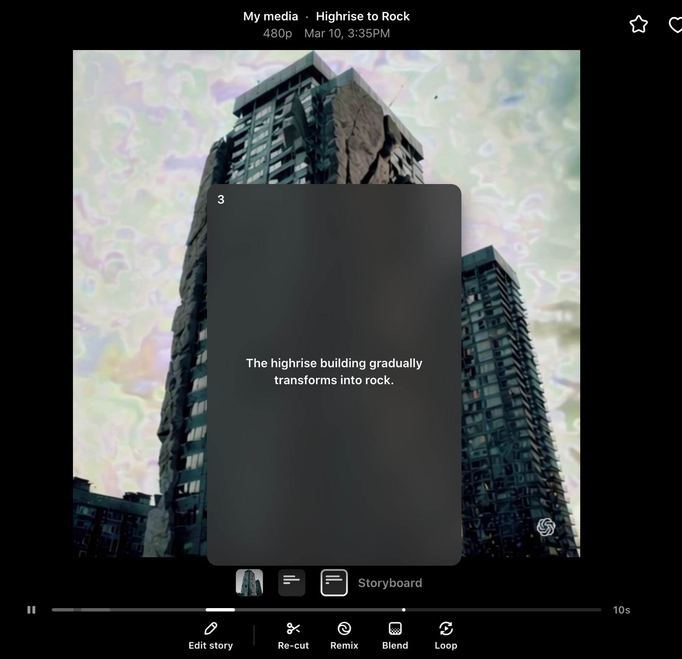This screenshot has height=659, width=682.
Task: Click the first gray timeline segment
Action: [x=63, y=610]
